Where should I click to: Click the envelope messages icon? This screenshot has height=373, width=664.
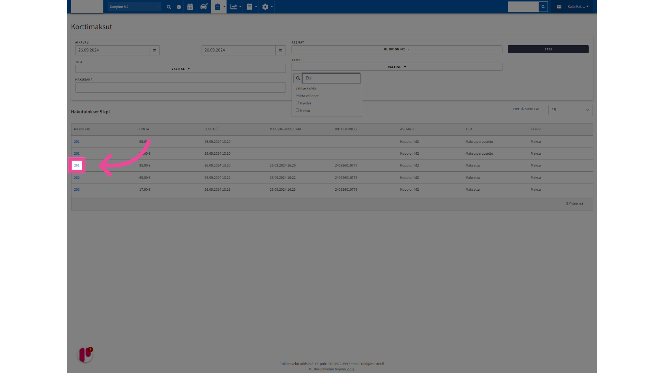coord(559,7)
